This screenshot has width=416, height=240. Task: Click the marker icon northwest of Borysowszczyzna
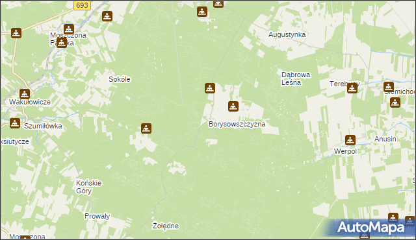(210, 88)
